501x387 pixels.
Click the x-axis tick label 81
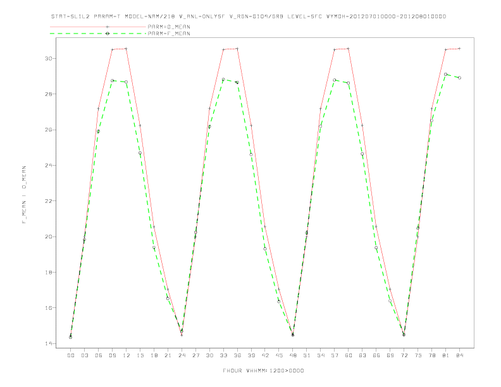coord(446,355)
